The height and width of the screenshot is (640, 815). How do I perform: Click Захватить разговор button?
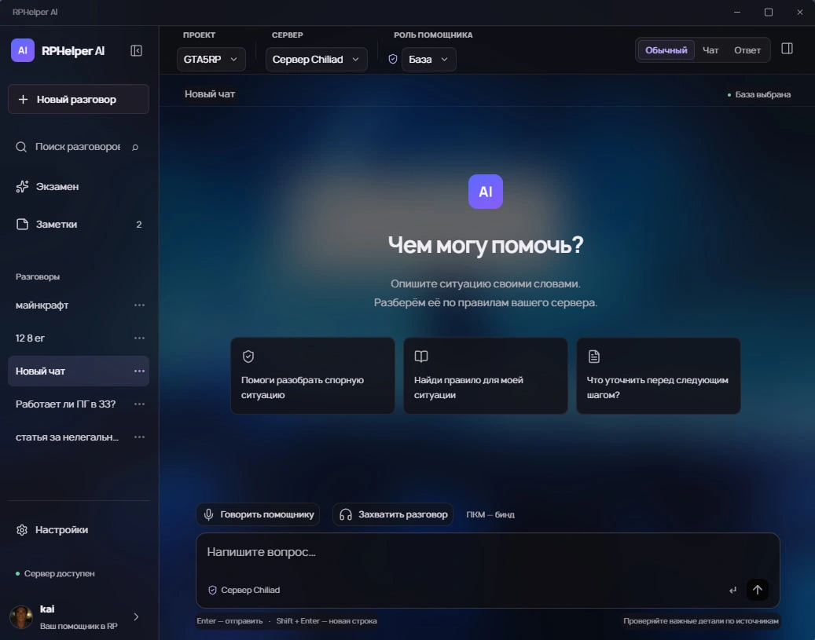click(393, 514)
